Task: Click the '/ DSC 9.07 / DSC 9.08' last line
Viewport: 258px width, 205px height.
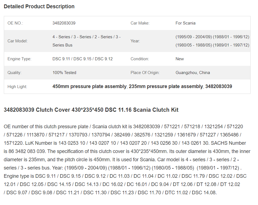Action: point(110,193)
